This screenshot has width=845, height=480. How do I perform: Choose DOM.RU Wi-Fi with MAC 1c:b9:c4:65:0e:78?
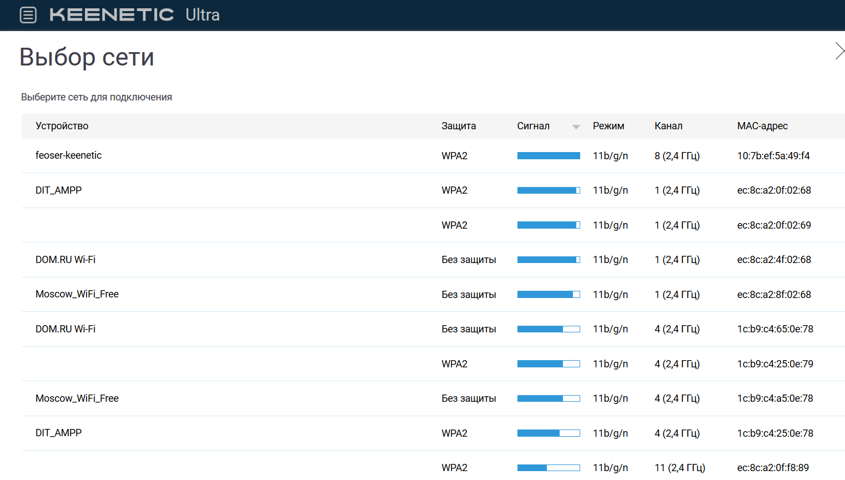433,329
